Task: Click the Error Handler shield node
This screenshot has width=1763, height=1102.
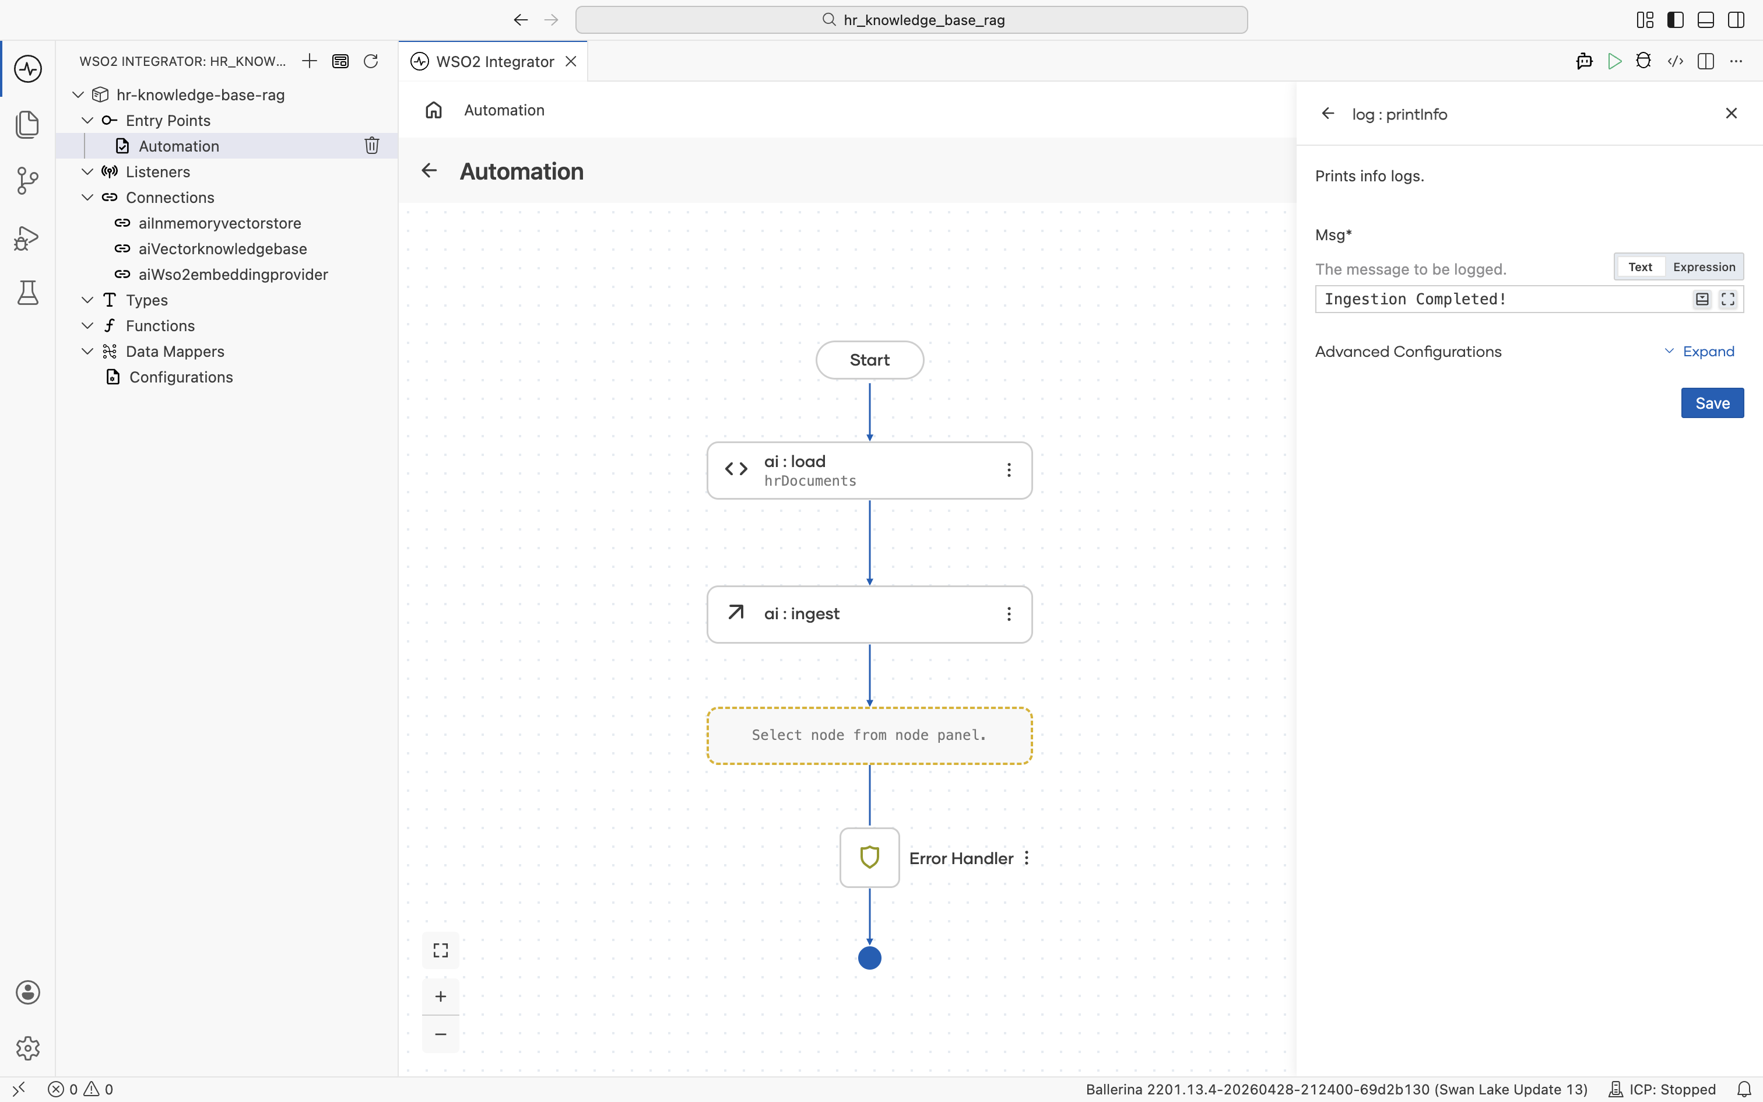Action: 869,858
